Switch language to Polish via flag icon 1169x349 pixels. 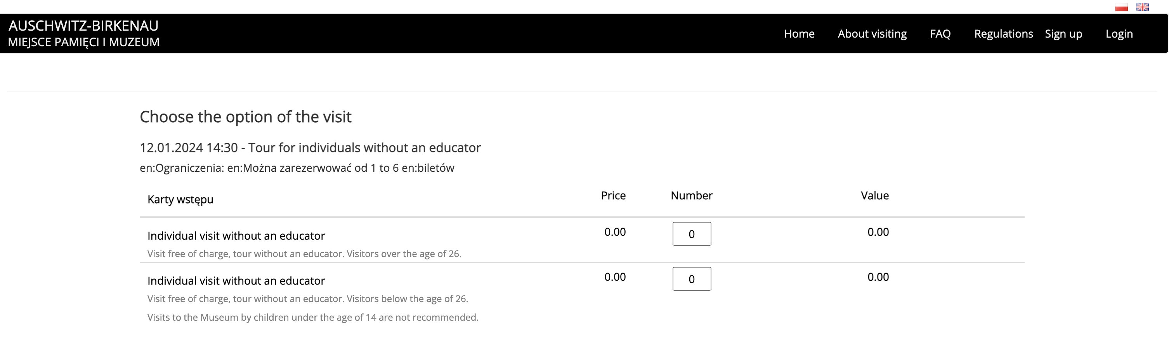pyautogui.click(x=1121, y=7)
